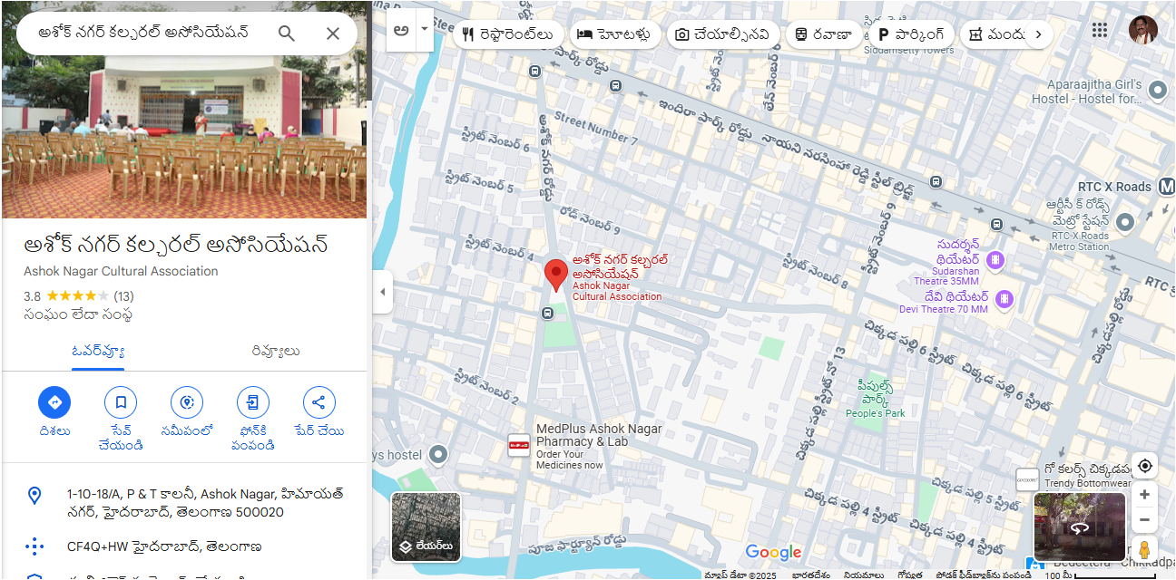Clear the search box with X

(x=333, y=34)
